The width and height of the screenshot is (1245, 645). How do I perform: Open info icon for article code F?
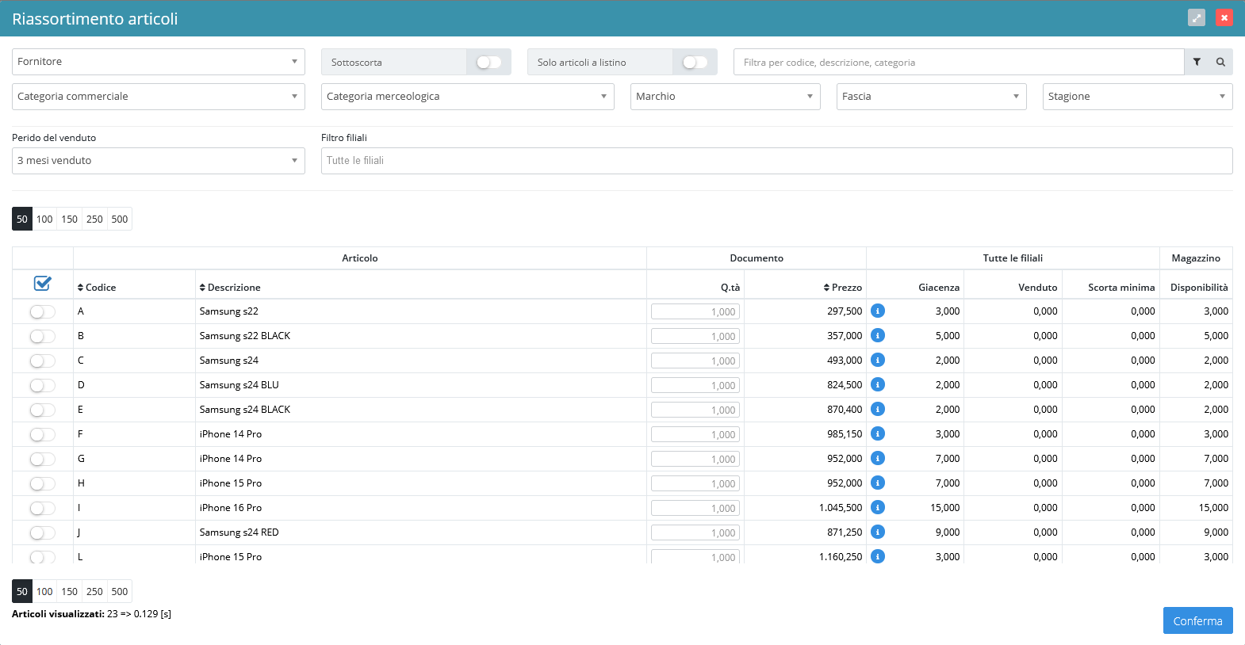pos(878,433)
